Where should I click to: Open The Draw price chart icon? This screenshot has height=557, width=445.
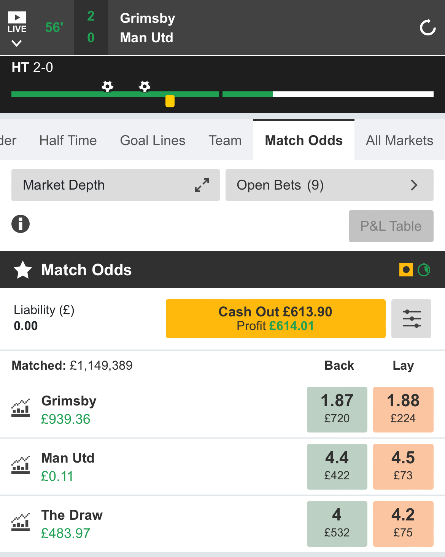[x=21, y=522]
